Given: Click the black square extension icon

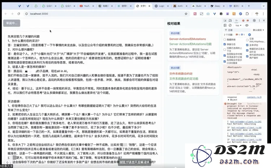Looking at the screenshot, I should click(x=221, y=14).
